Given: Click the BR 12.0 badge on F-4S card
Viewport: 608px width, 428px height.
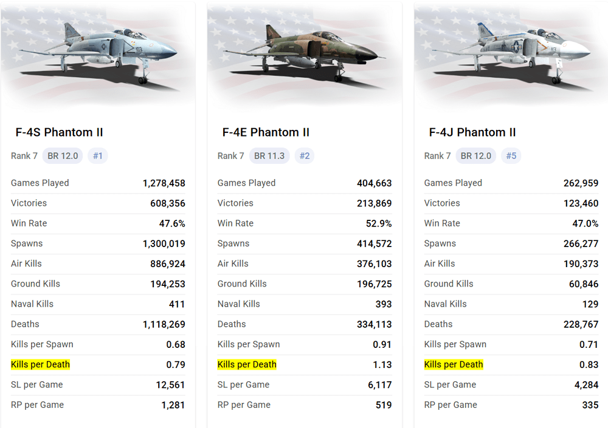Looking at the screenshot, I should 63,156.
